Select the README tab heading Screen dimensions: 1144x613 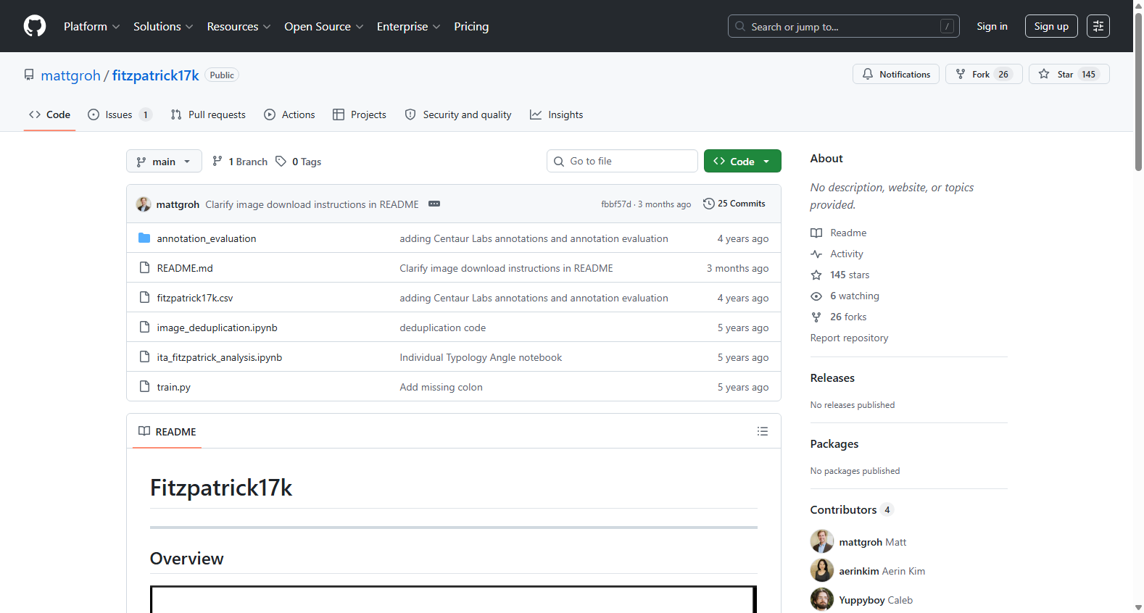[x=167, y=431]
